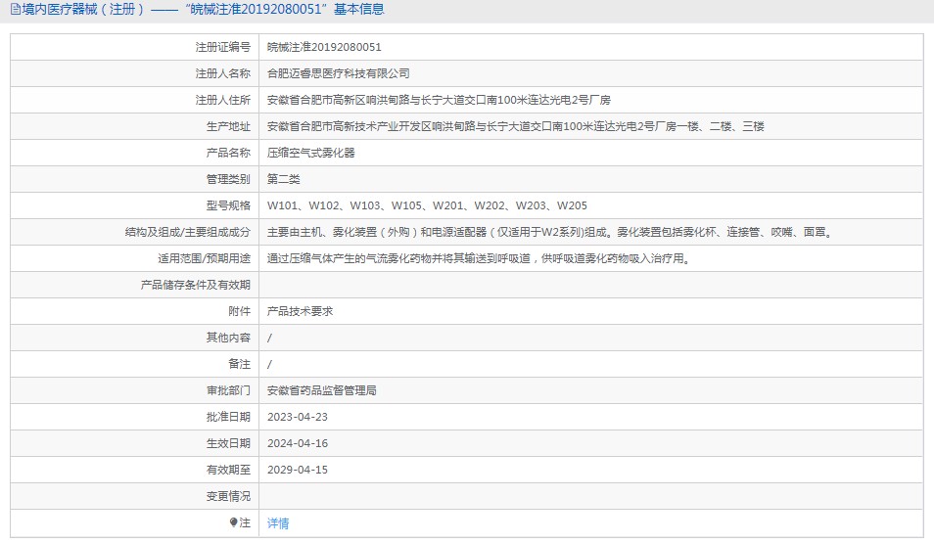The height and width of the screenshot is (543, 934).
Task: Click the 生效日期 row label
Action: click(228, 443)
